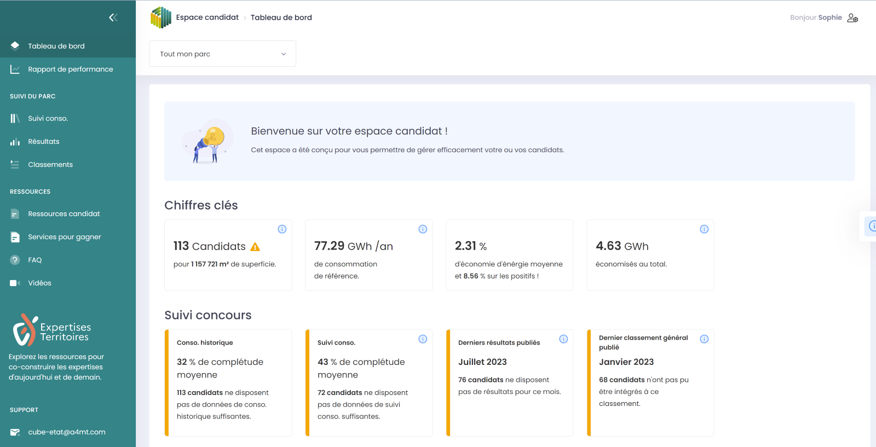Click 43 % de complétude moyenne text
This screenshot has height=447, width=876.
361,369
